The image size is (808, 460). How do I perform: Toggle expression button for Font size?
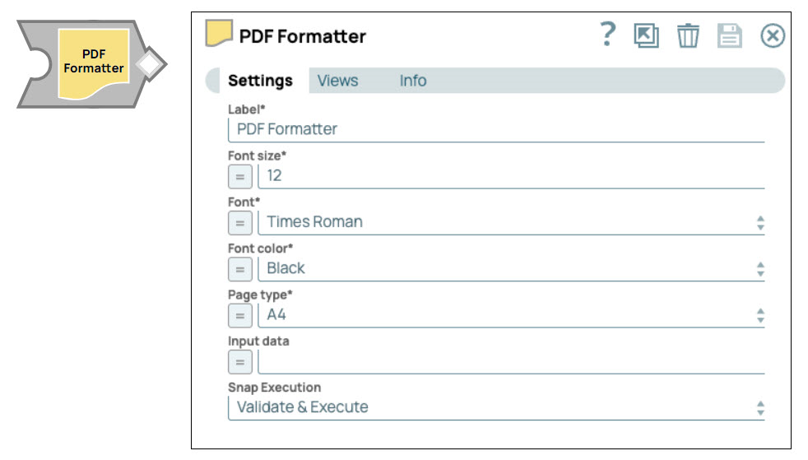click(x=239, y=176)
